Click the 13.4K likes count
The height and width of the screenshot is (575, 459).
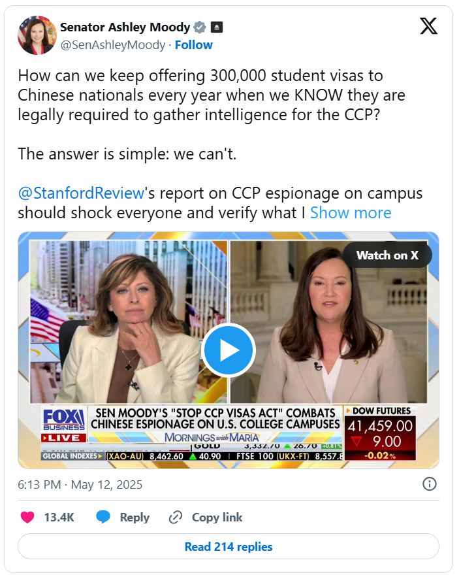pos(59,517)
